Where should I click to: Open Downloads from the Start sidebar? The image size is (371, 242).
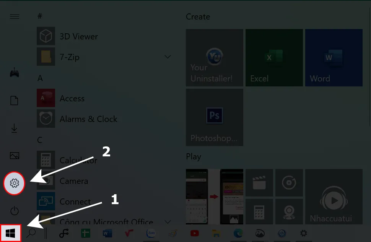(x=14, y=128)
